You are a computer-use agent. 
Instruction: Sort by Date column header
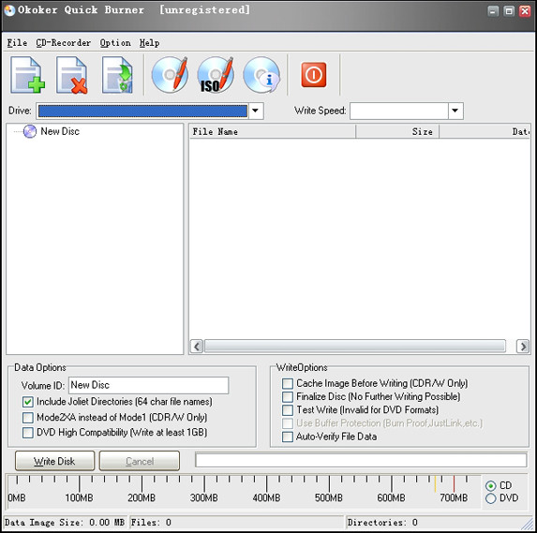point(485,131)
